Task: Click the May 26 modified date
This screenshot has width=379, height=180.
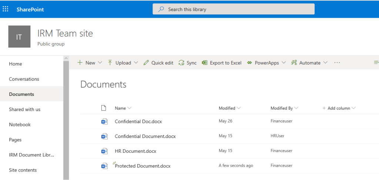Action: [x=225, y=121]
